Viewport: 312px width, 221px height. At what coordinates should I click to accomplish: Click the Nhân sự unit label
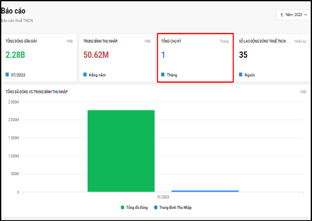coord(301,41)
